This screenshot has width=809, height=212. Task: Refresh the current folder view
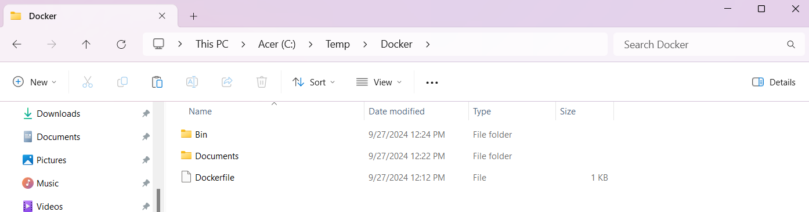121,44
